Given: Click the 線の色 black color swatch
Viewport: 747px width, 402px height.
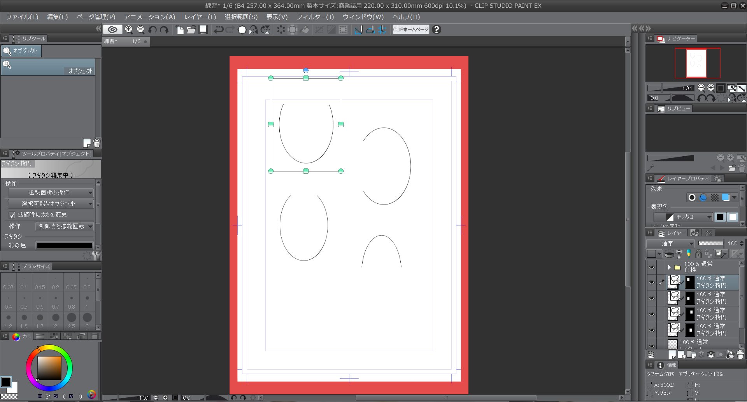Looking at the screenshot, I should (x=65, y=245).
